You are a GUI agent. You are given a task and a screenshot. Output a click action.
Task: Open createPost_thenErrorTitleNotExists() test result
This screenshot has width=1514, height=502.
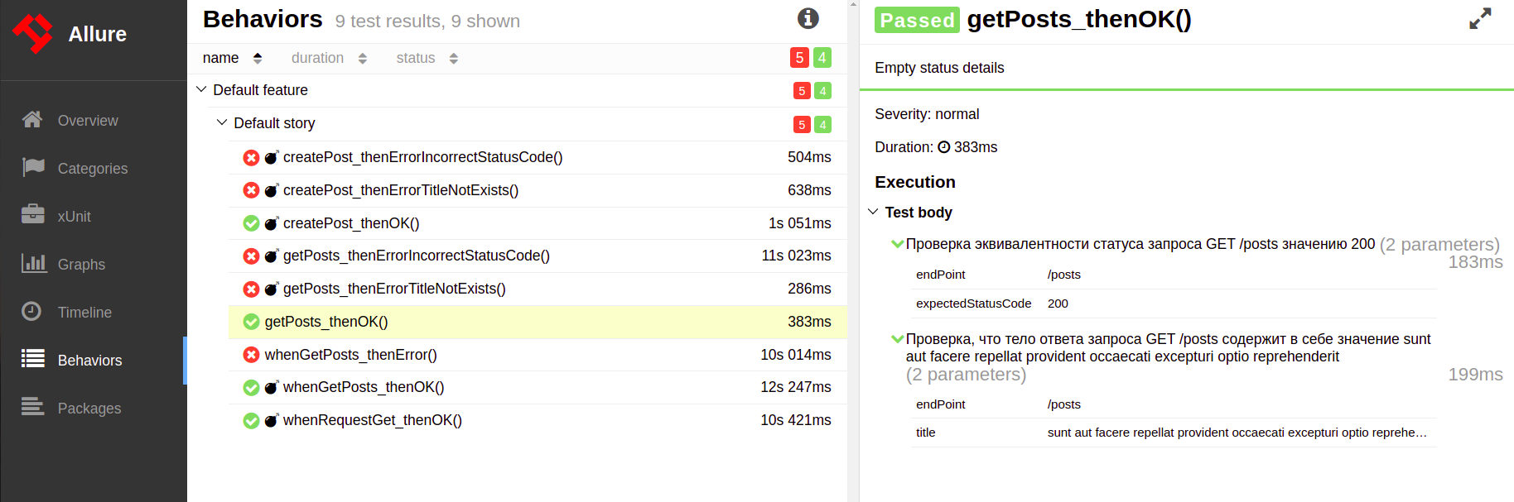538,190
